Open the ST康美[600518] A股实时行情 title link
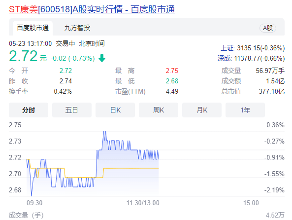The image size is (292, 220). pos(92,9)
